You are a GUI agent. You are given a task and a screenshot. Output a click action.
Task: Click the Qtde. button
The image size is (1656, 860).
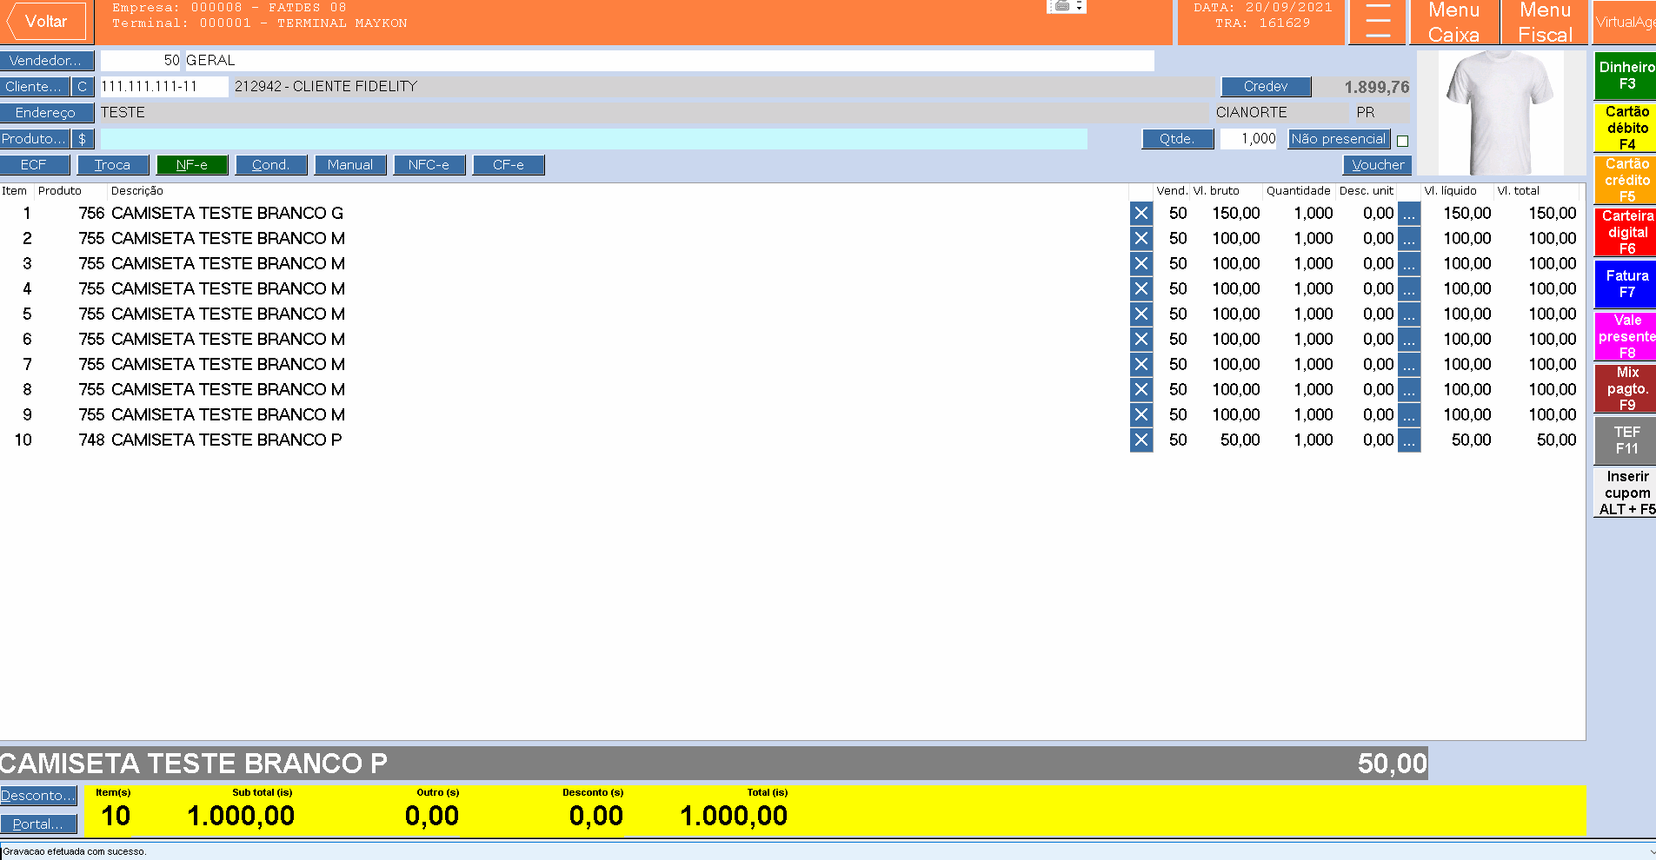(x=1178, y=139)
